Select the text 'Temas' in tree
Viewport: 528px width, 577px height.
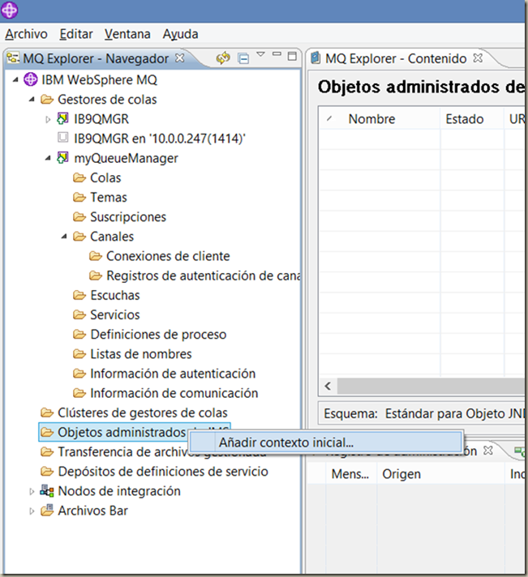click(109, 197)
